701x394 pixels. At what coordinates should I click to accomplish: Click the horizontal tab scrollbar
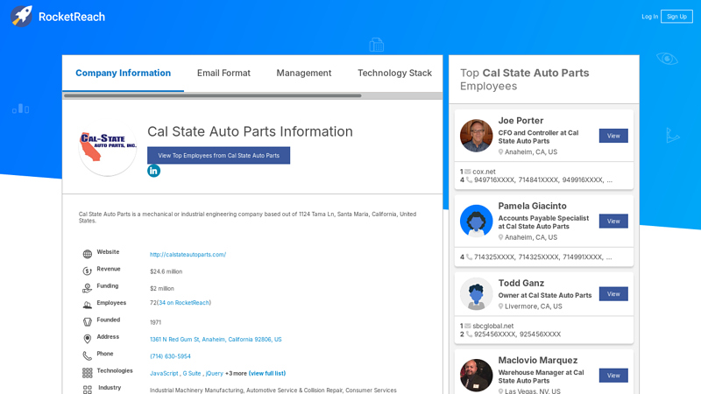pyautogui.click(x=212, y=95)
